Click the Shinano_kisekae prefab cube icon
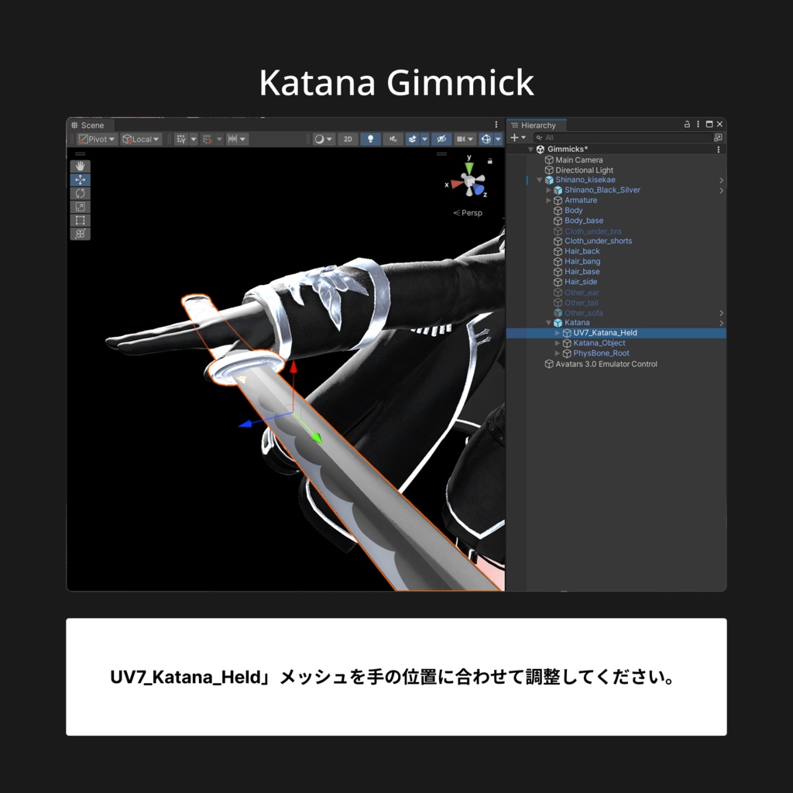The height and width of the screenshot is (793, 793). 549,180
